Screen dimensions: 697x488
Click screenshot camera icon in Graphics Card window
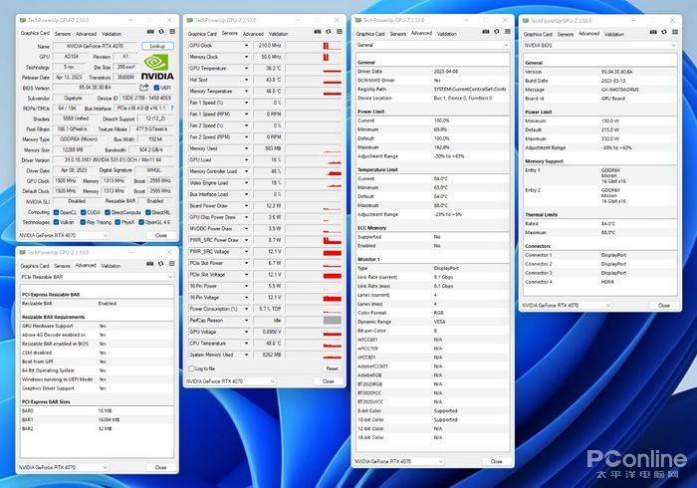[150, 32]
